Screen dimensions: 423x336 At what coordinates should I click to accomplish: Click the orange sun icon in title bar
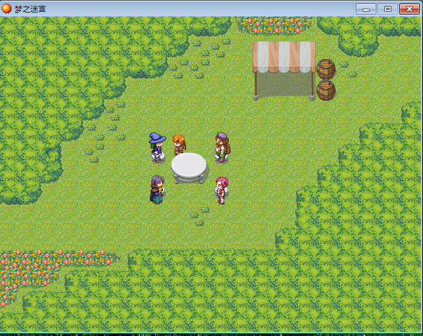6,9
